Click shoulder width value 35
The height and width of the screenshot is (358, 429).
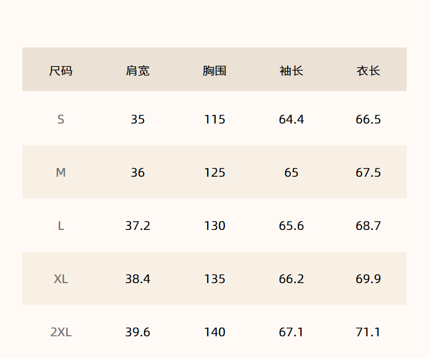(x=138, y=120)
